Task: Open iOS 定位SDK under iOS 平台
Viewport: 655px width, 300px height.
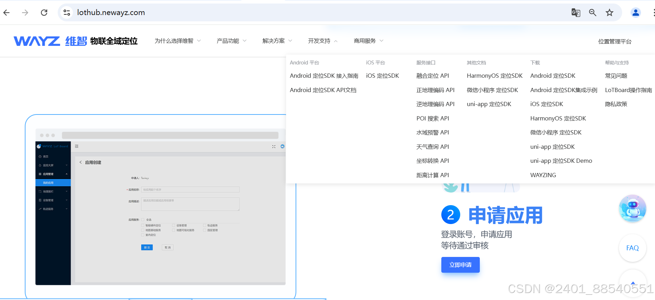Action: (x=383, y=76)
